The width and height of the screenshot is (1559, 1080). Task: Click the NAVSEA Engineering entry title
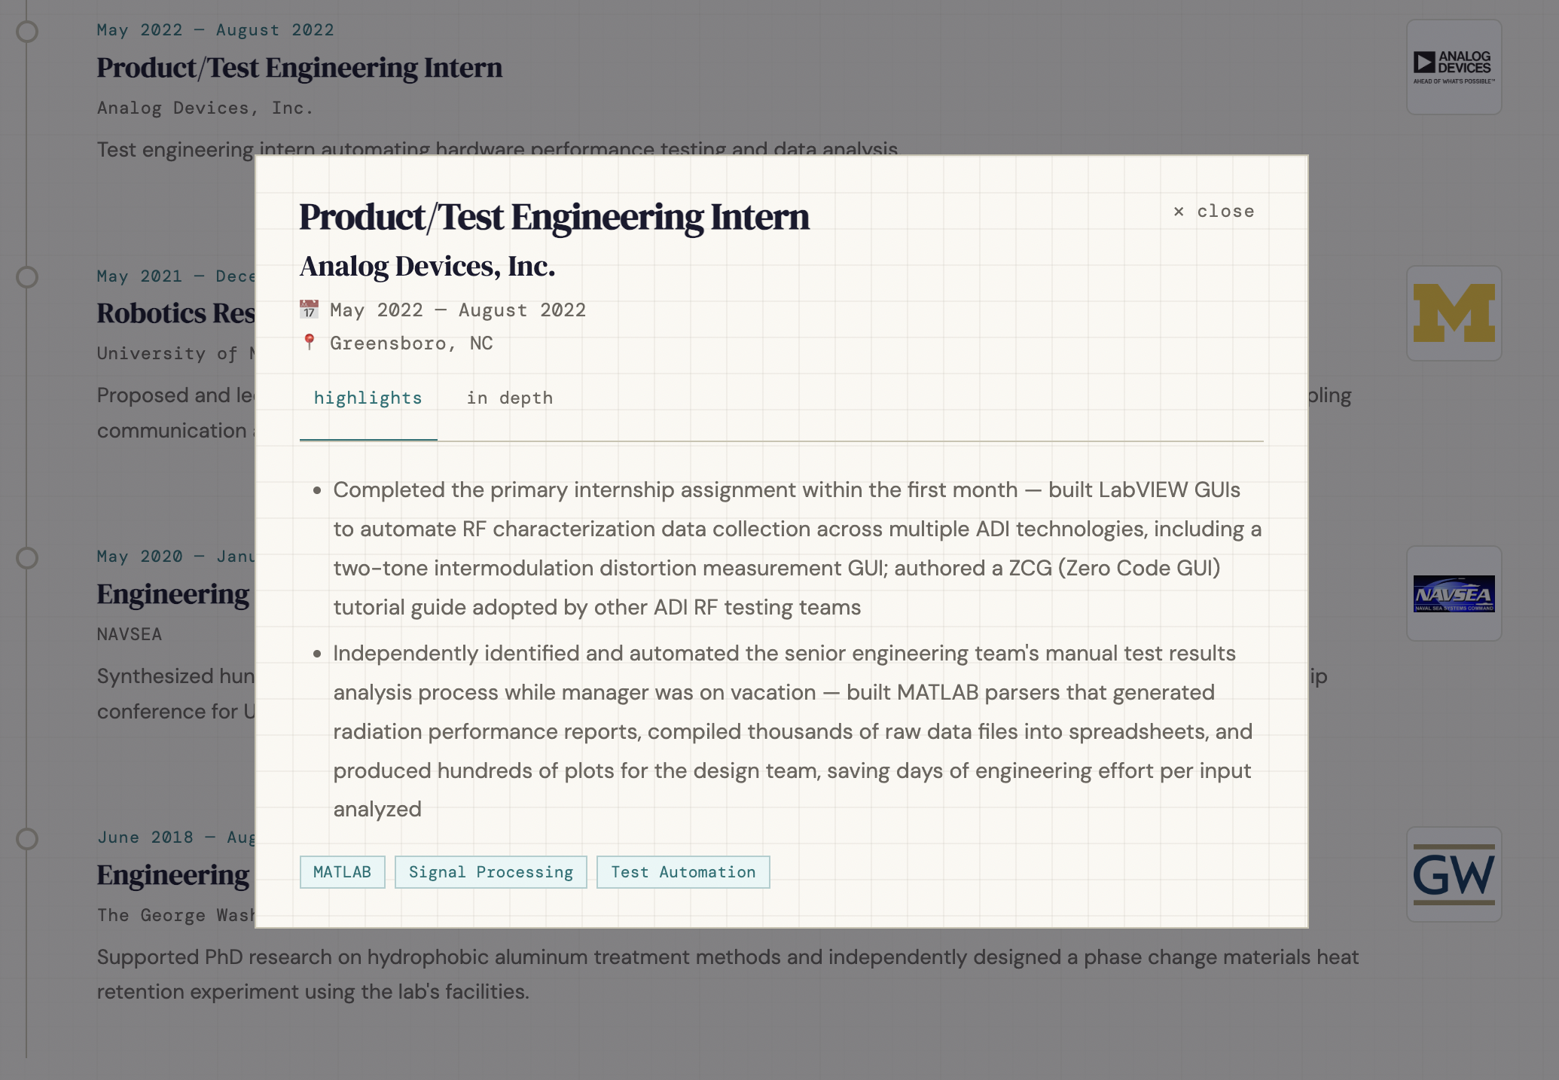(173, 594)
